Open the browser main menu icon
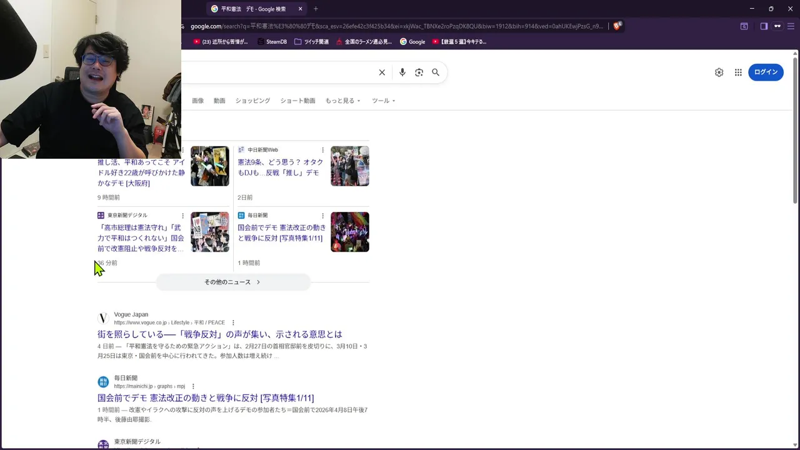Screen dimensions: 800x450 pyautogui.click(x=791, y=26)
